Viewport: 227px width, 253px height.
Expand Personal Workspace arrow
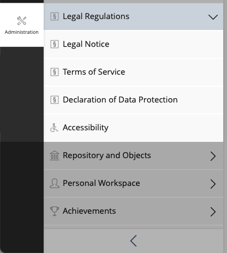[x=213, y=184]
